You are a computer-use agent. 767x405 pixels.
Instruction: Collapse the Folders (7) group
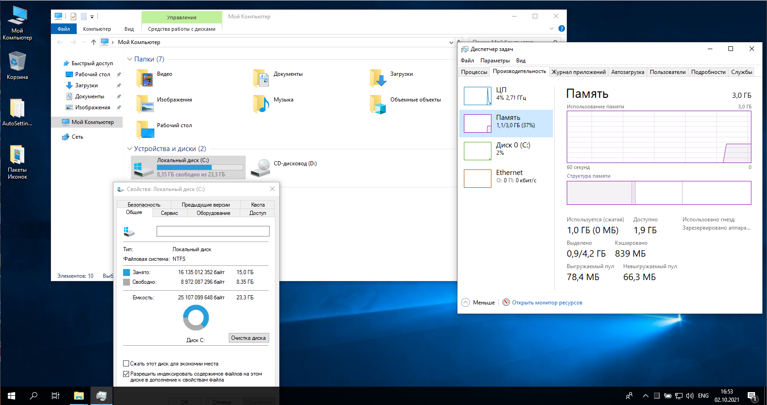(130, 59)
